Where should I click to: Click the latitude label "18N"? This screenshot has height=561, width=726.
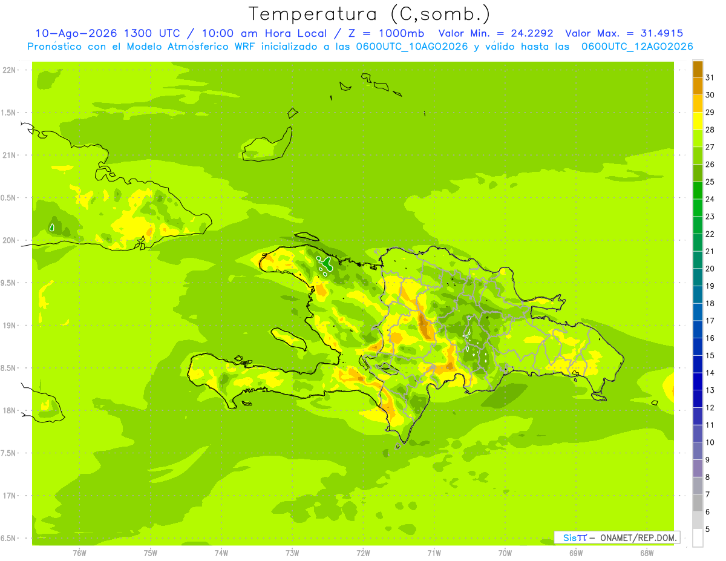[x=9, y=410]
